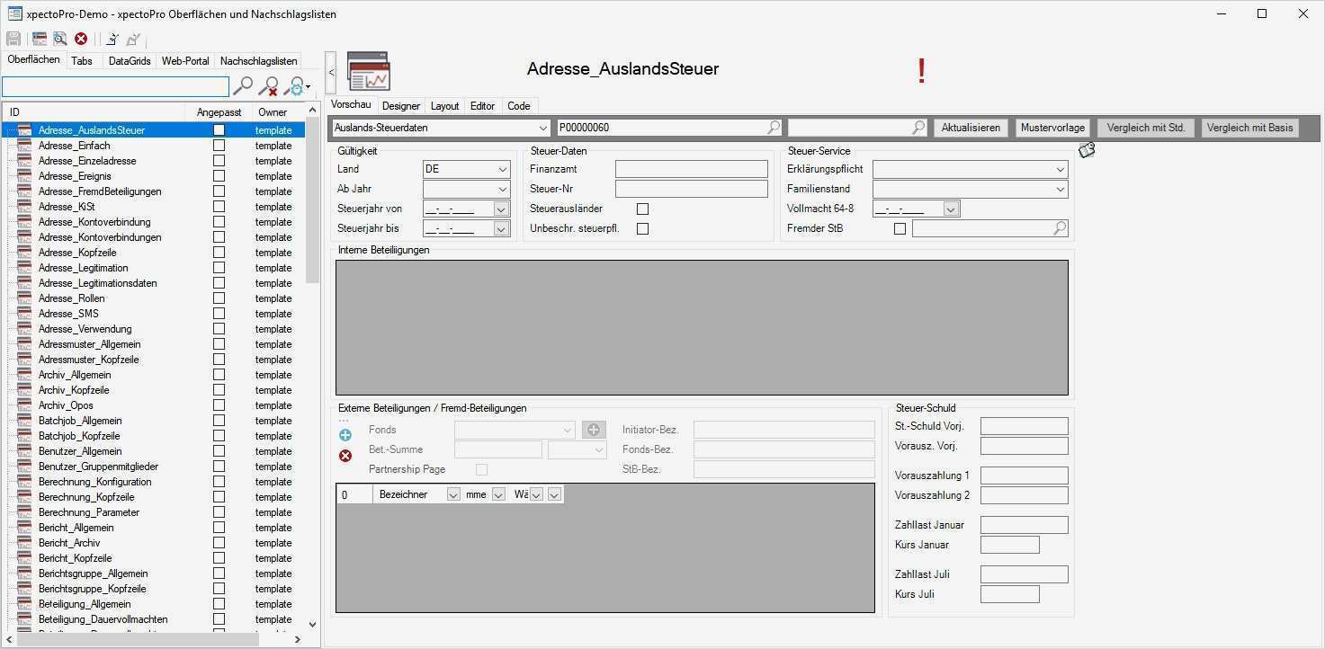The width and height of the screenshot is (1325, 649).
Task: Click magnifier in the empty lookup field
Action: click(x=918, y=128)
